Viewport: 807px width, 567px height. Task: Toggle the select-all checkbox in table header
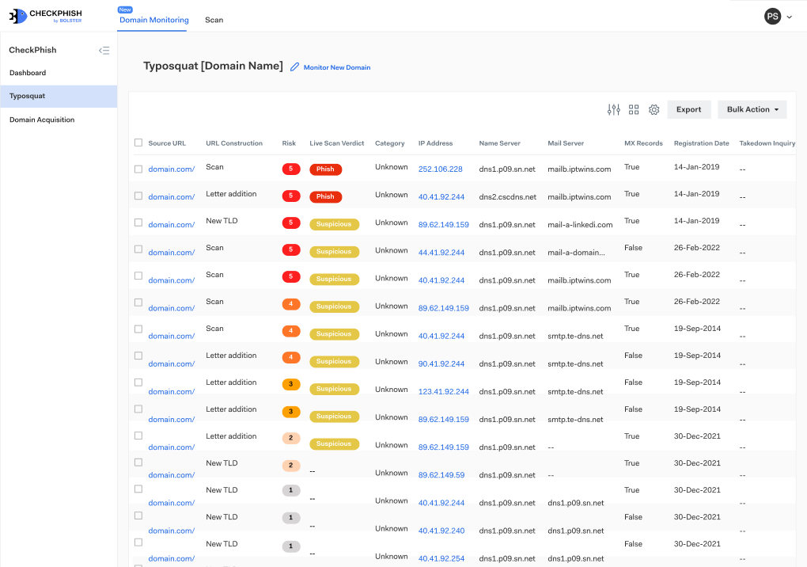138,143
